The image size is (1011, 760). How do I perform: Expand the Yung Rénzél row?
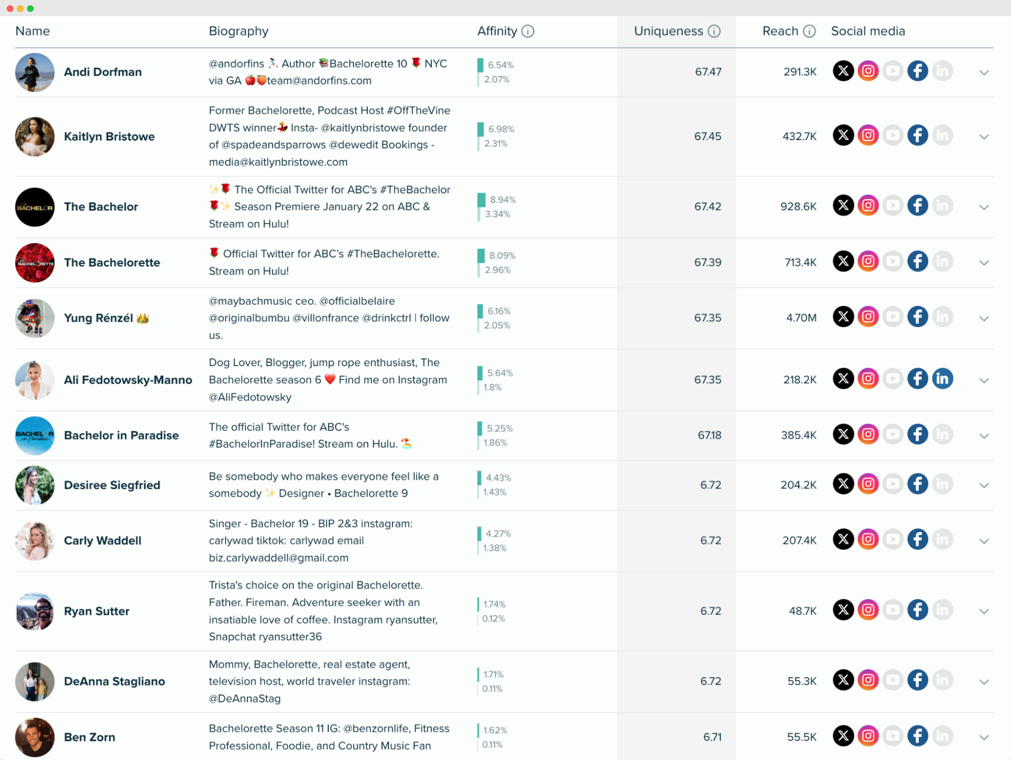(x=983, y=318)
